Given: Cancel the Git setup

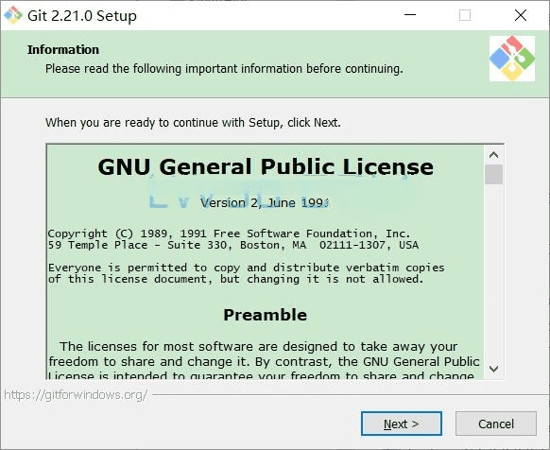Looking at the screenshot, I should tap(496, 424).
